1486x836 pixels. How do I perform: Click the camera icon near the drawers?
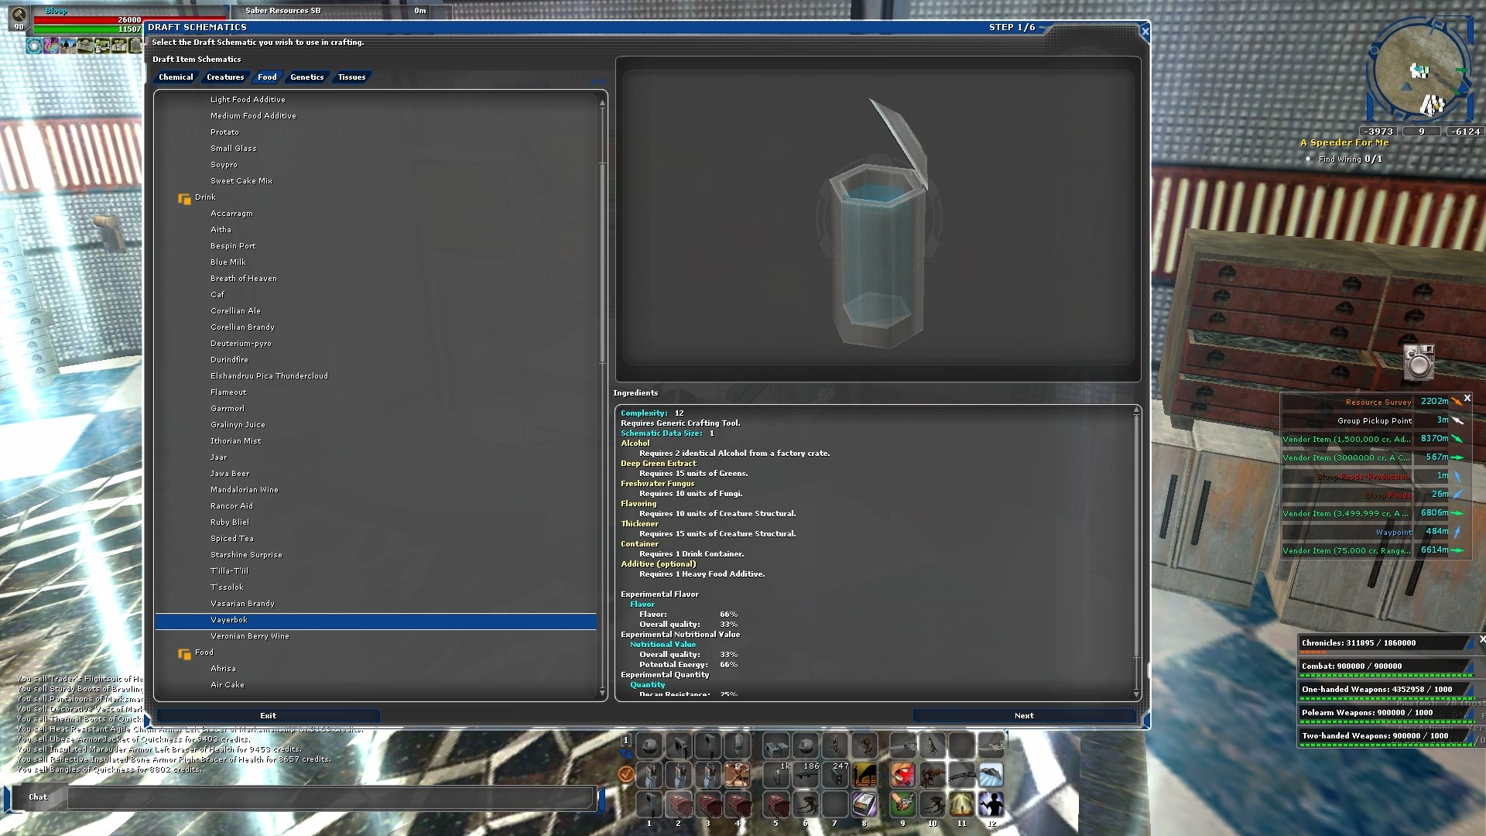1419,361
